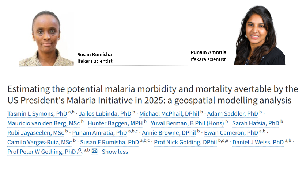Select Camilo Vargas-Ruiz author name

tap(39, 142)
